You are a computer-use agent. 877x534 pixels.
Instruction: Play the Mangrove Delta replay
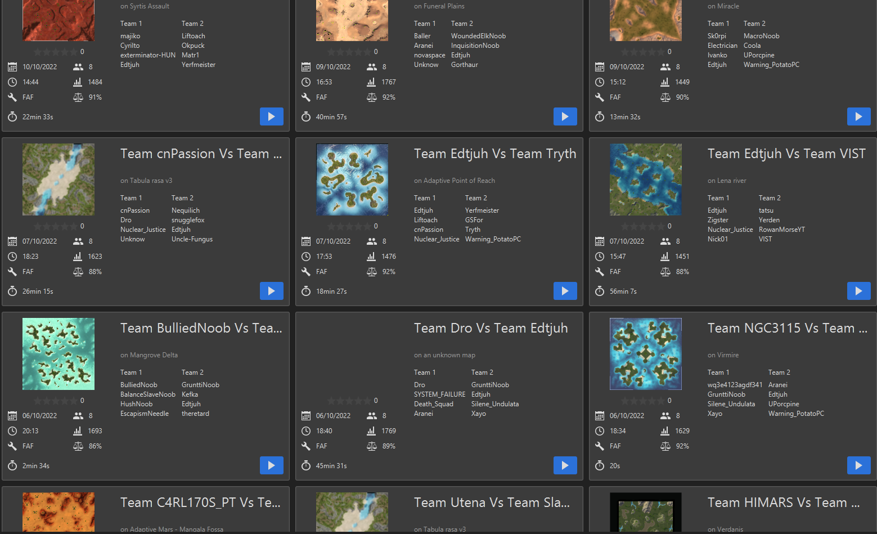click(271, 465)
